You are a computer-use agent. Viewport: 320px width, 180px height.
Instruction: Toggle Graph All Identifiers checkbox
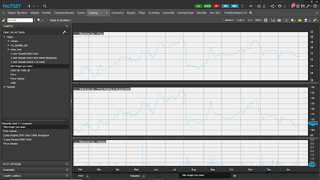click(x=47, y=20)
